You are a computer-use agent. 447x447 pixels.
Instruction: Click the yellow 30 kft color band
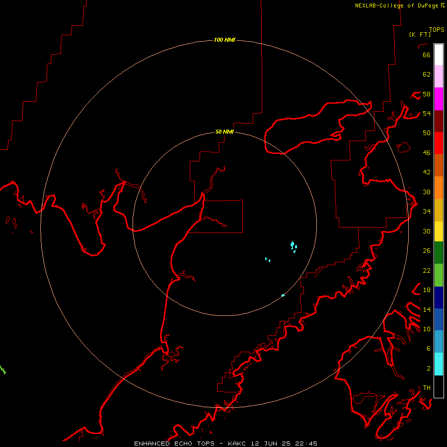pyautogui.click(x=439, y=231)
